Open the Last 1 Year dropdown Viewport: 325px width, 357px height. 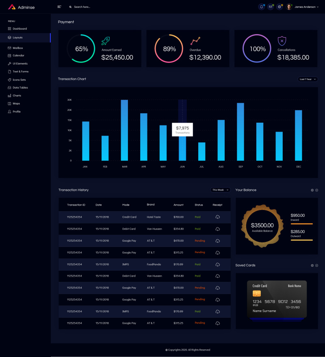pos(308,79)
